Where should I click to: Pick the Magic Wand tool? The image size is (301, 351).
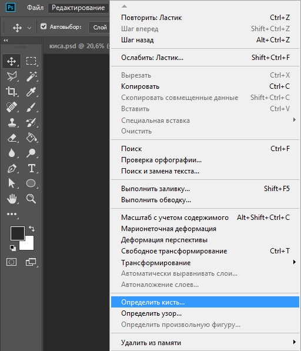[31, 76]
